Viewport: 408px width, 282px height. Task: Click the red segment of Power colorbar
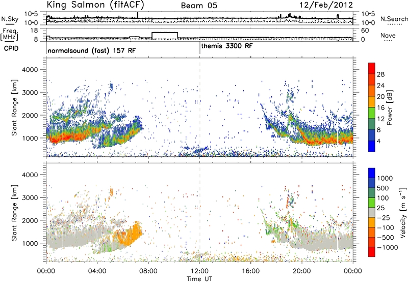point(372,67)
